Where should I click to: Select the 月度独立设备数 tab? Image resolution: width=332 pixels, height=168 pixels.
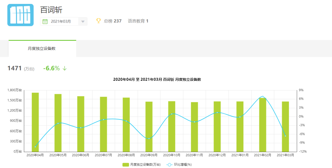(x=42, y=48)
